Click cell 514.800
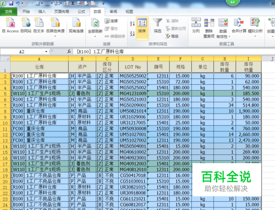Screen dimensions: 275x210 pyautogui.click(x=249, y=105)
